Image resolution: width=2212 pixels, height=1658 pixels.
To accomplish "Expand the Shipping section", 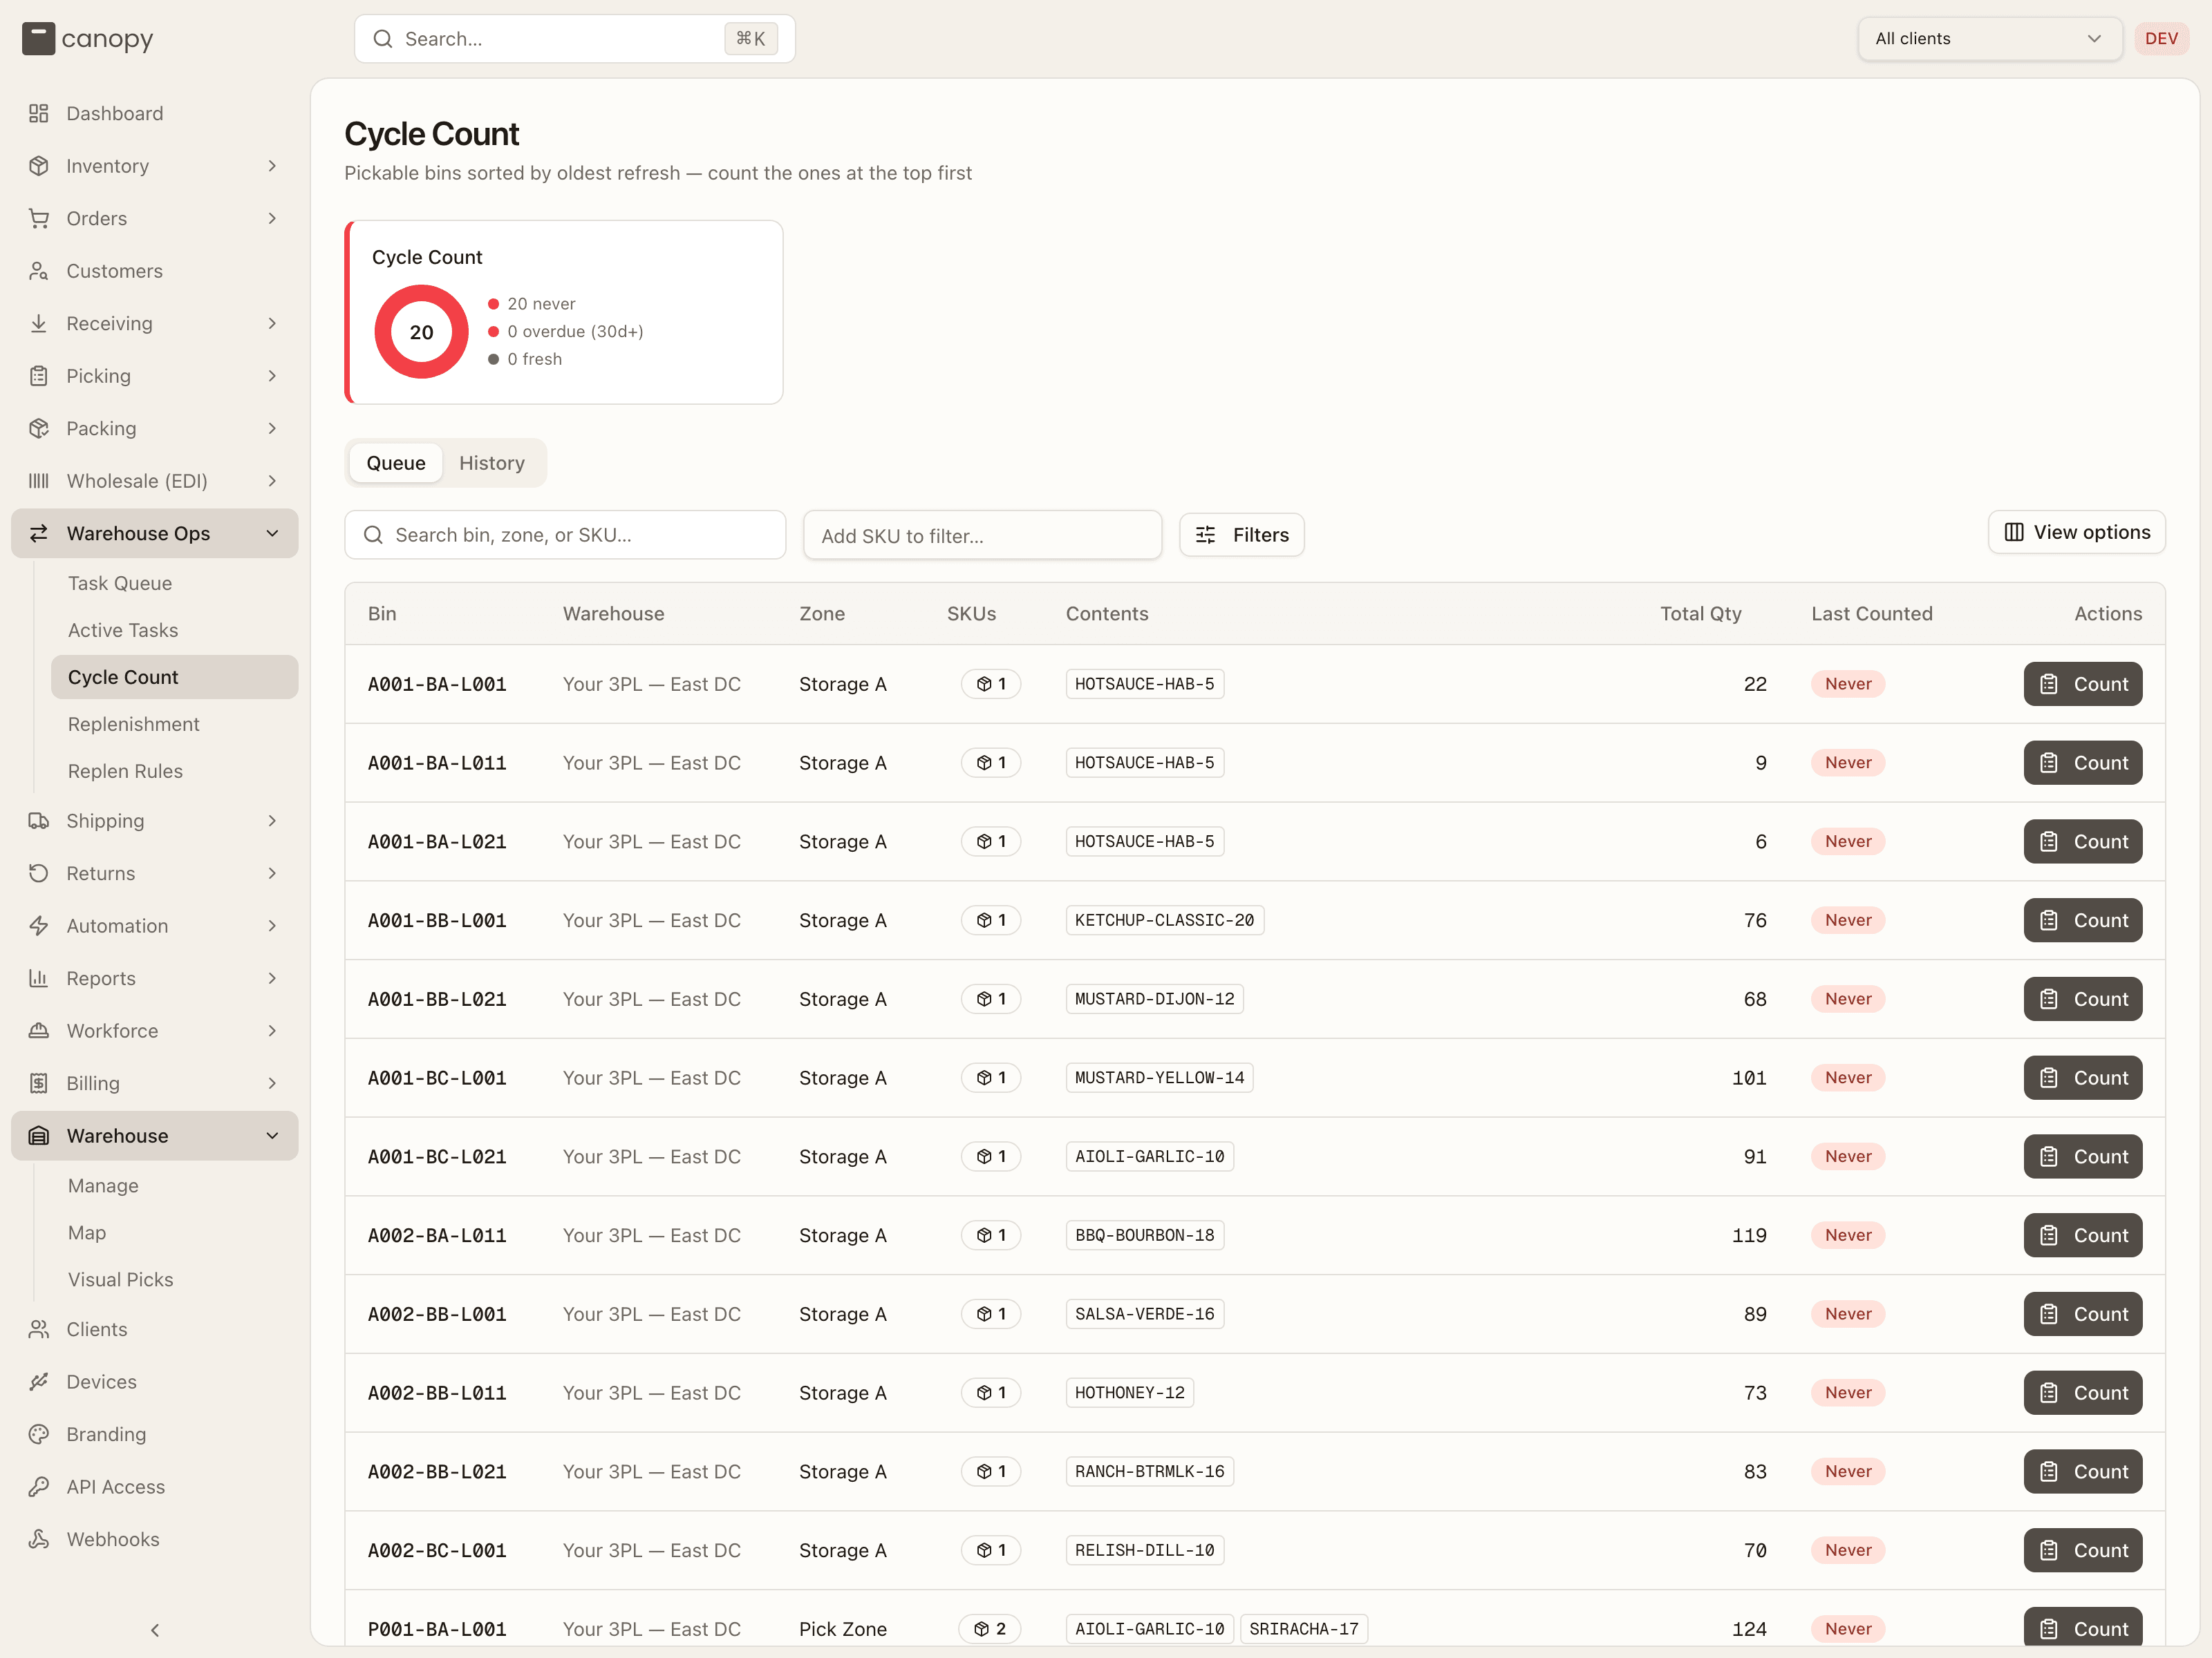I will point(272,821).
